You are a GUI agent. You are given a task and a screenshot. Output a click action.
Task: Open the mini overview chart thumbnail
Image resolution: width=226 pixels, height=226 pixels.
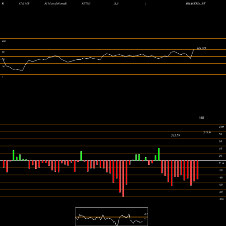(x=112, y=217)
